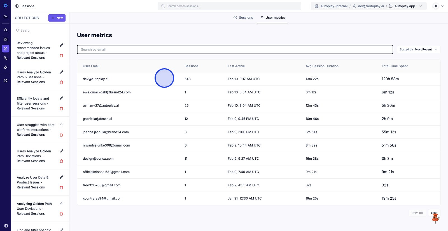Delete 'Users Analyze Golden Path & Sessions' collection
Image resolution: width=448 pixels, height=231 pixels.
61,82
